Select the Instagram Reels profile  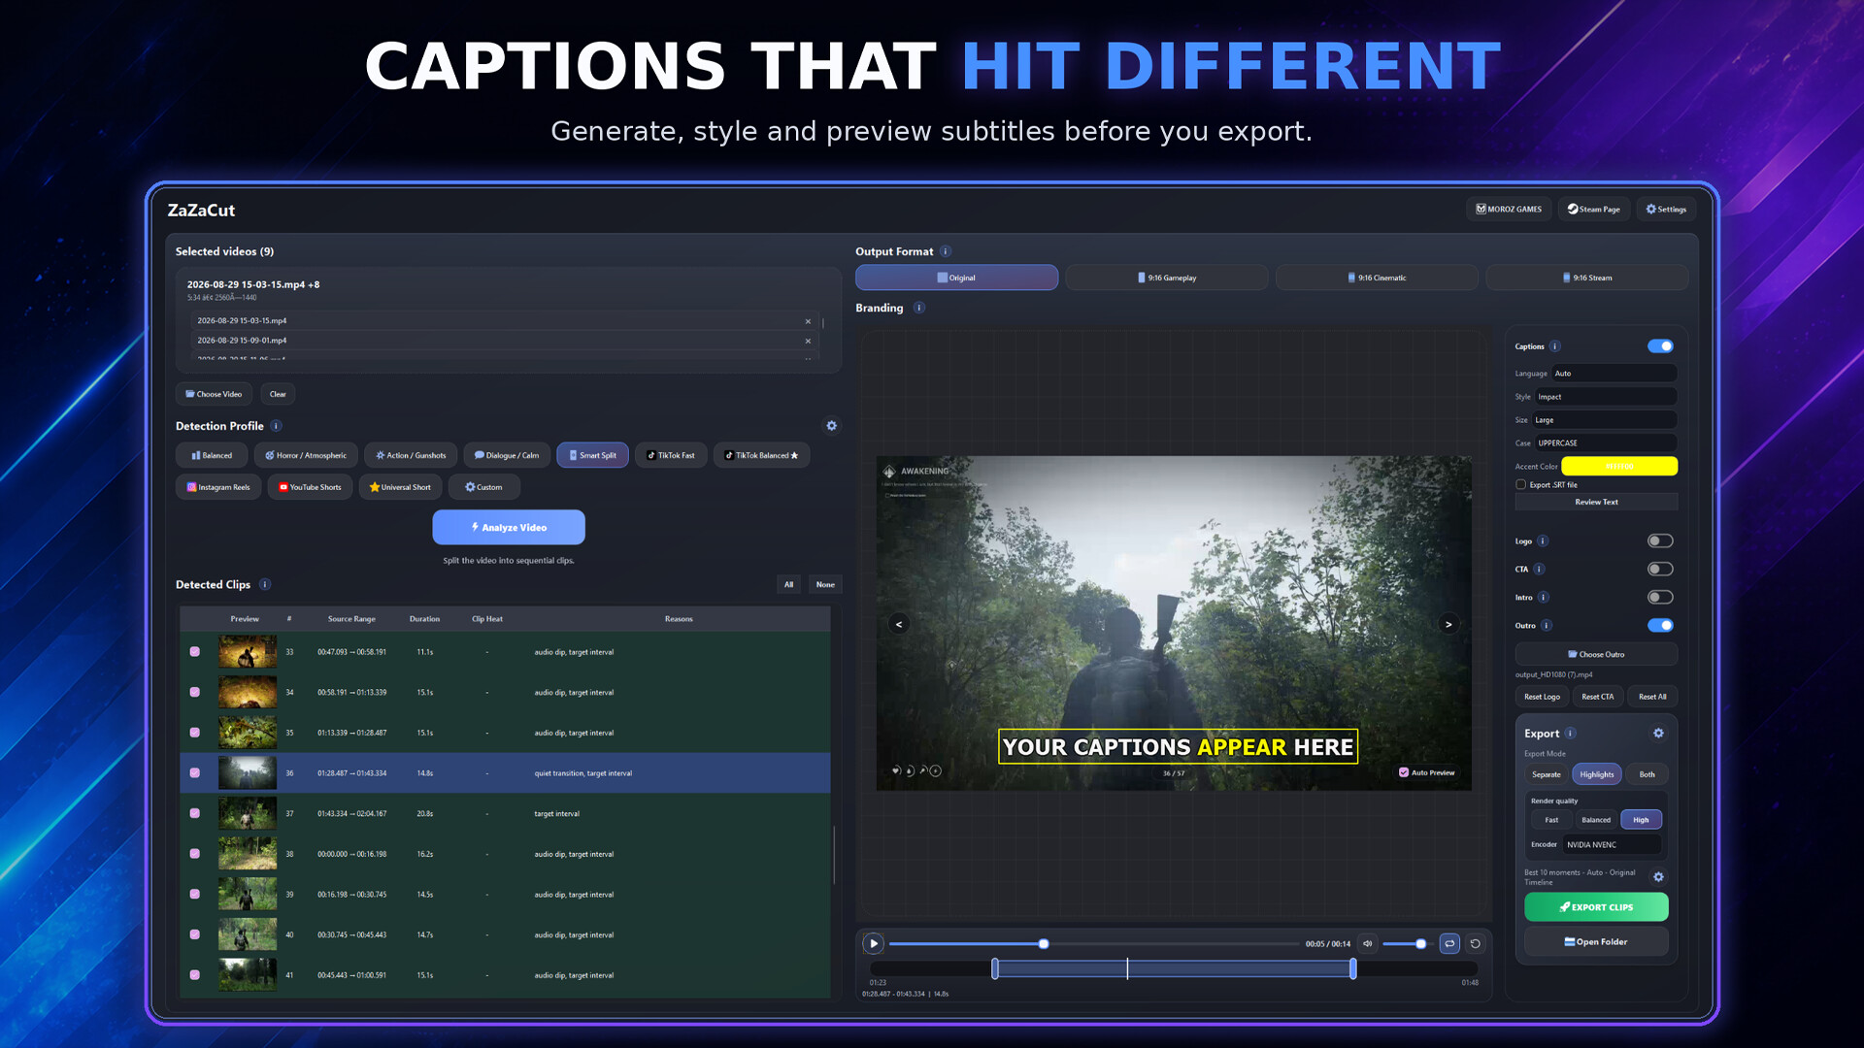click(x=218, y=487)
